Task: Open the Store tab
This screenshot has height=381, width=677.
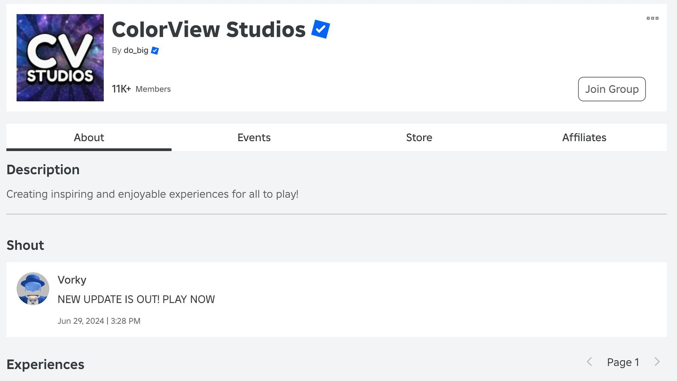Action: point(419,137)
